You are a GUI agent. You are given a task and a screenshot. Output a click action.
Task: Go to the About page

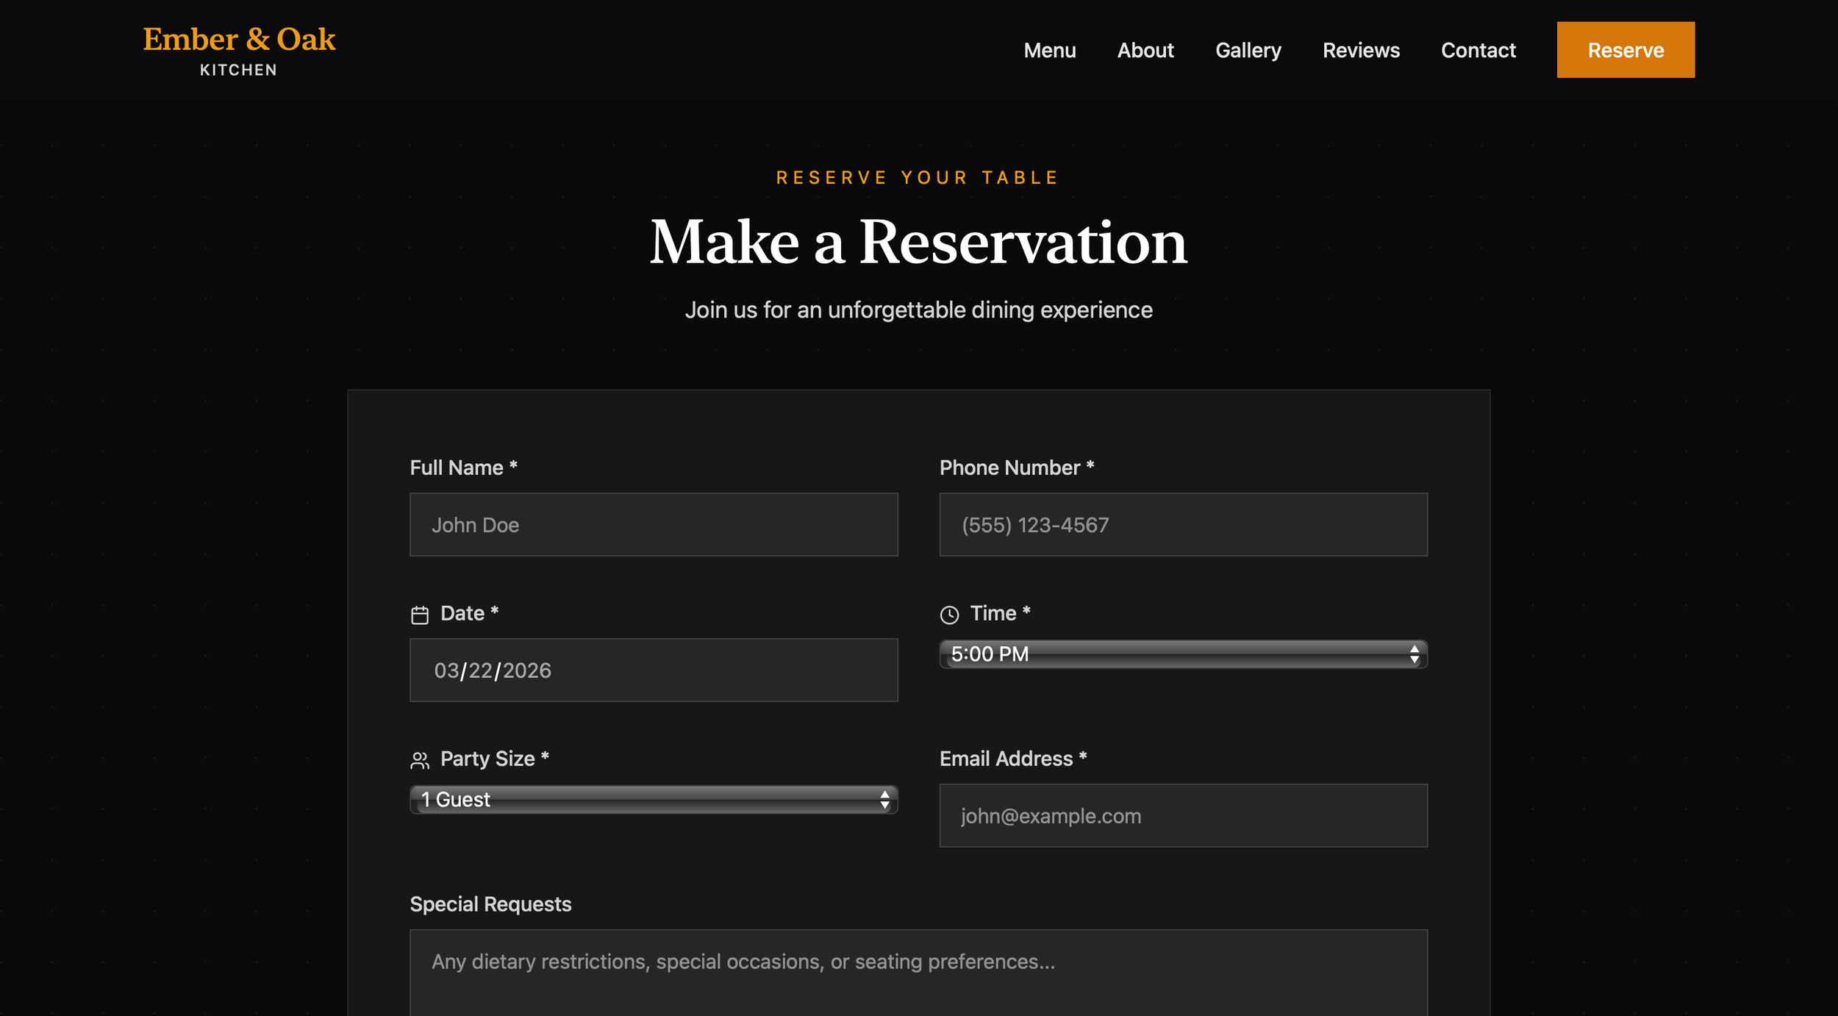pyautogui.click(x=1145, y=50)
